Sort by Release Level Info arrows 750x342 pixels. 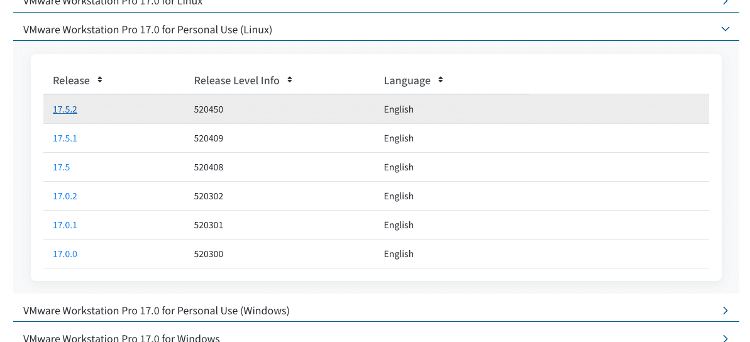pyautogui.click(x=289, y=80)
